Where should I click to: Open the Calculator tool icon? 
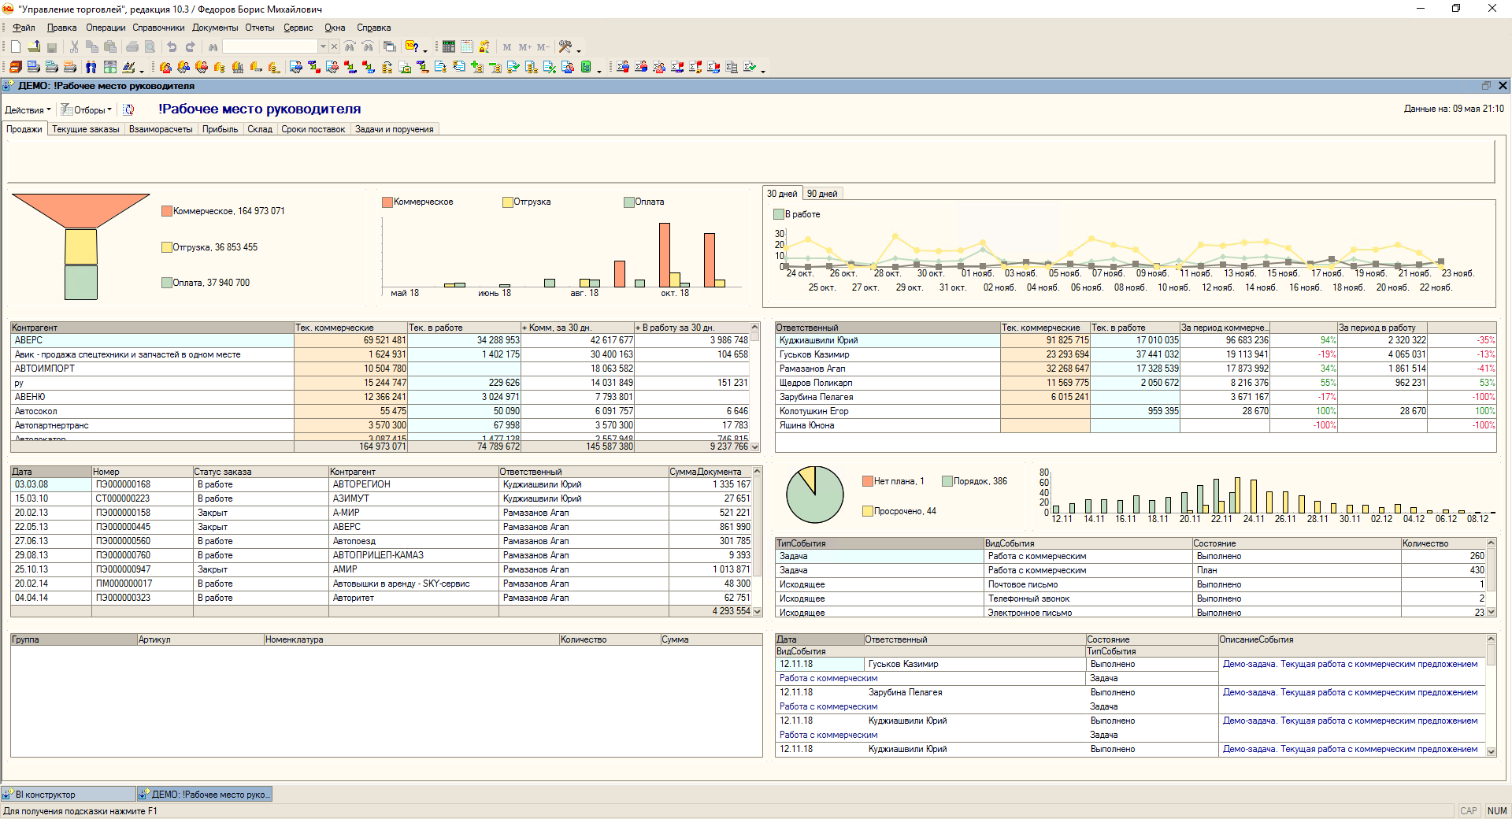click(449, 47)
